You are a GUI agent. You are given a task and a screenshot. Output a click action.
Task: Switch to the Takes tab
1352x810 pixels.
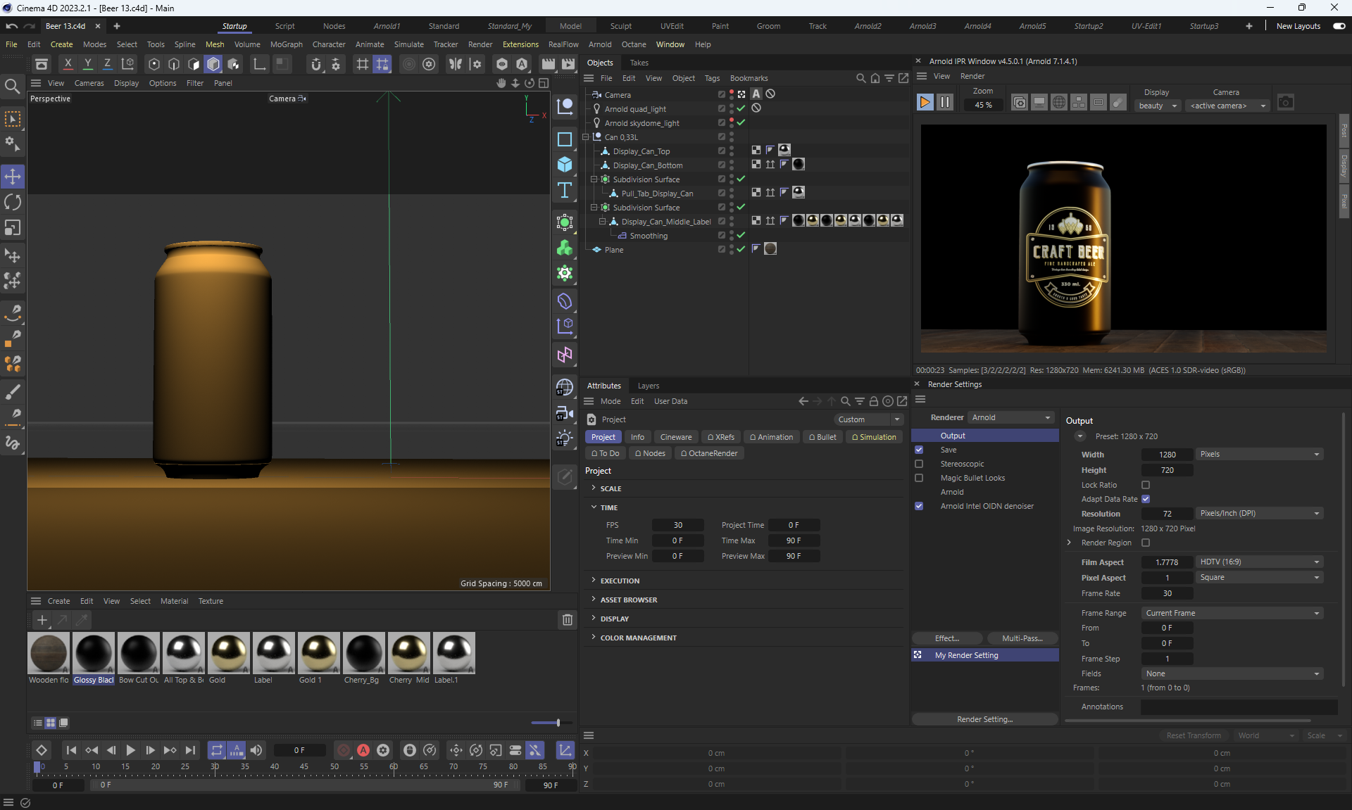639,63
